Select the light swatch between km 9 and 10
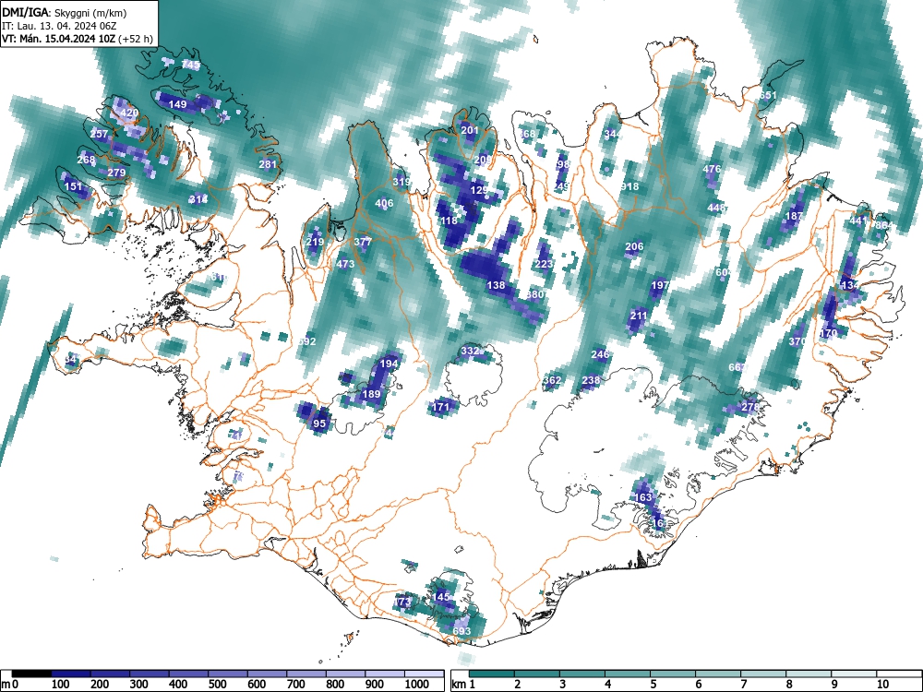 coord(854,674)
